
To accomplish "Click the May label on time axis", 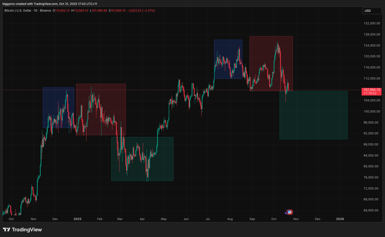I will coord(164,219).
